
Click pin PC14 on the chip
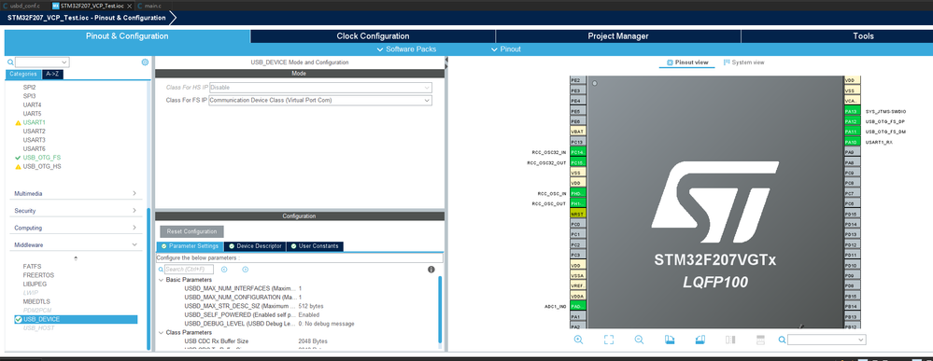point(578,152)
